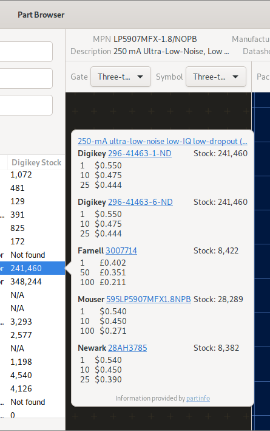The height and width of the screenshot is (431, 270).
Task: Click the partinfo provider link
Action: tap(198, 398)
